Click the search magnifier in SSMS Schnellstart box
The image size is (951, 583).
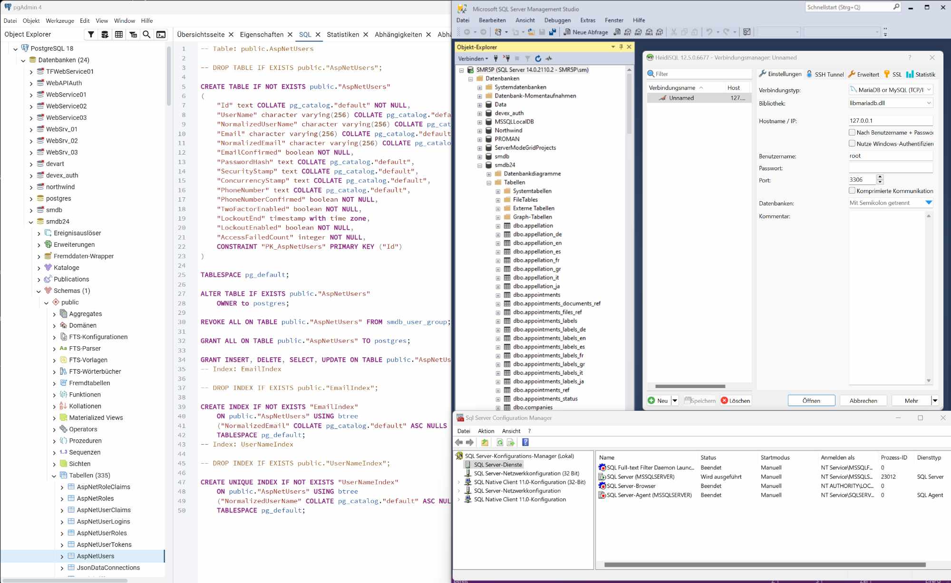tap(896, 7)
